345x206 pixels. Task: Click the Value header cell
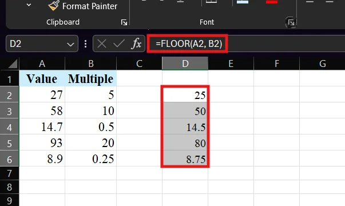coord(42,78)
